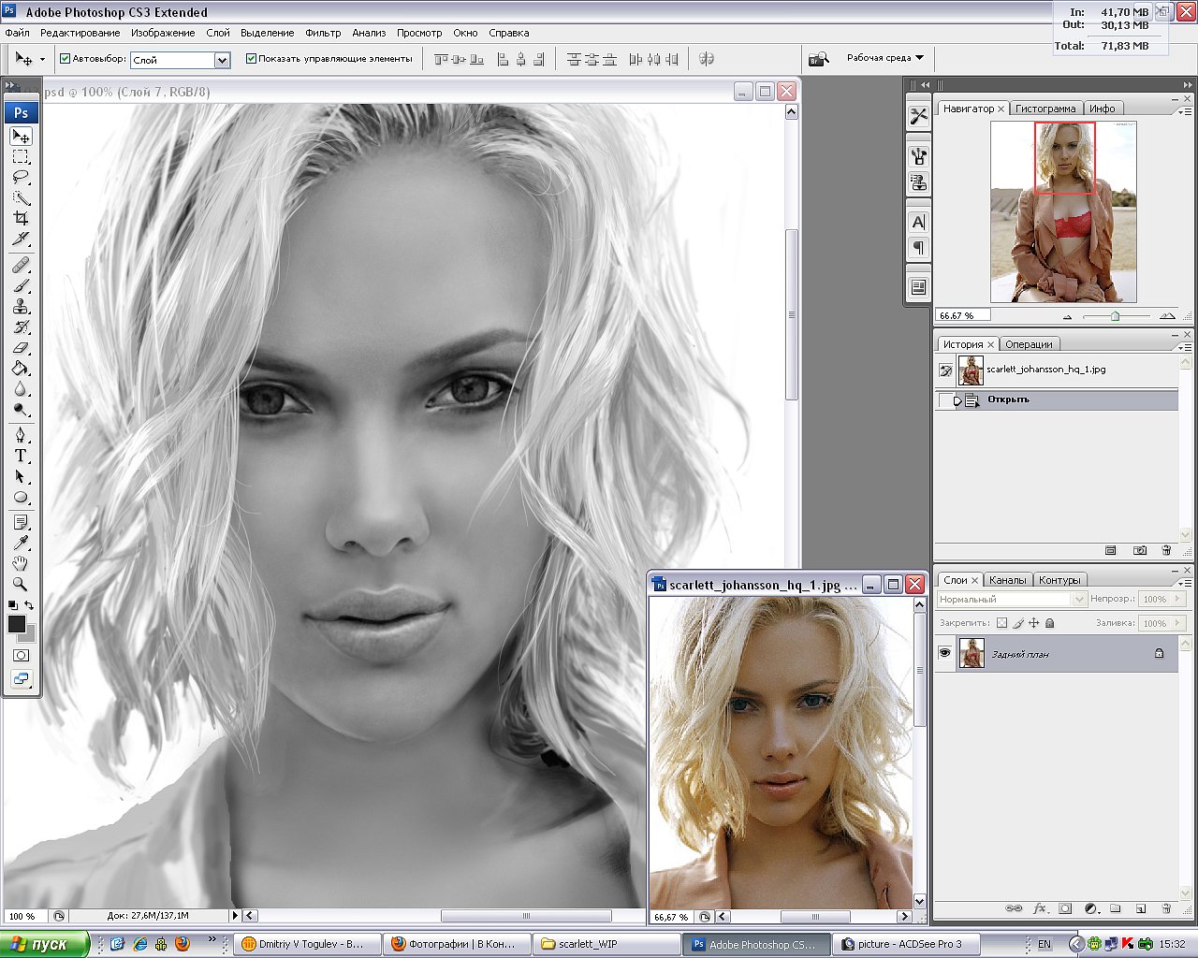Pick the Clone Stamp tool

click(21, 307)
